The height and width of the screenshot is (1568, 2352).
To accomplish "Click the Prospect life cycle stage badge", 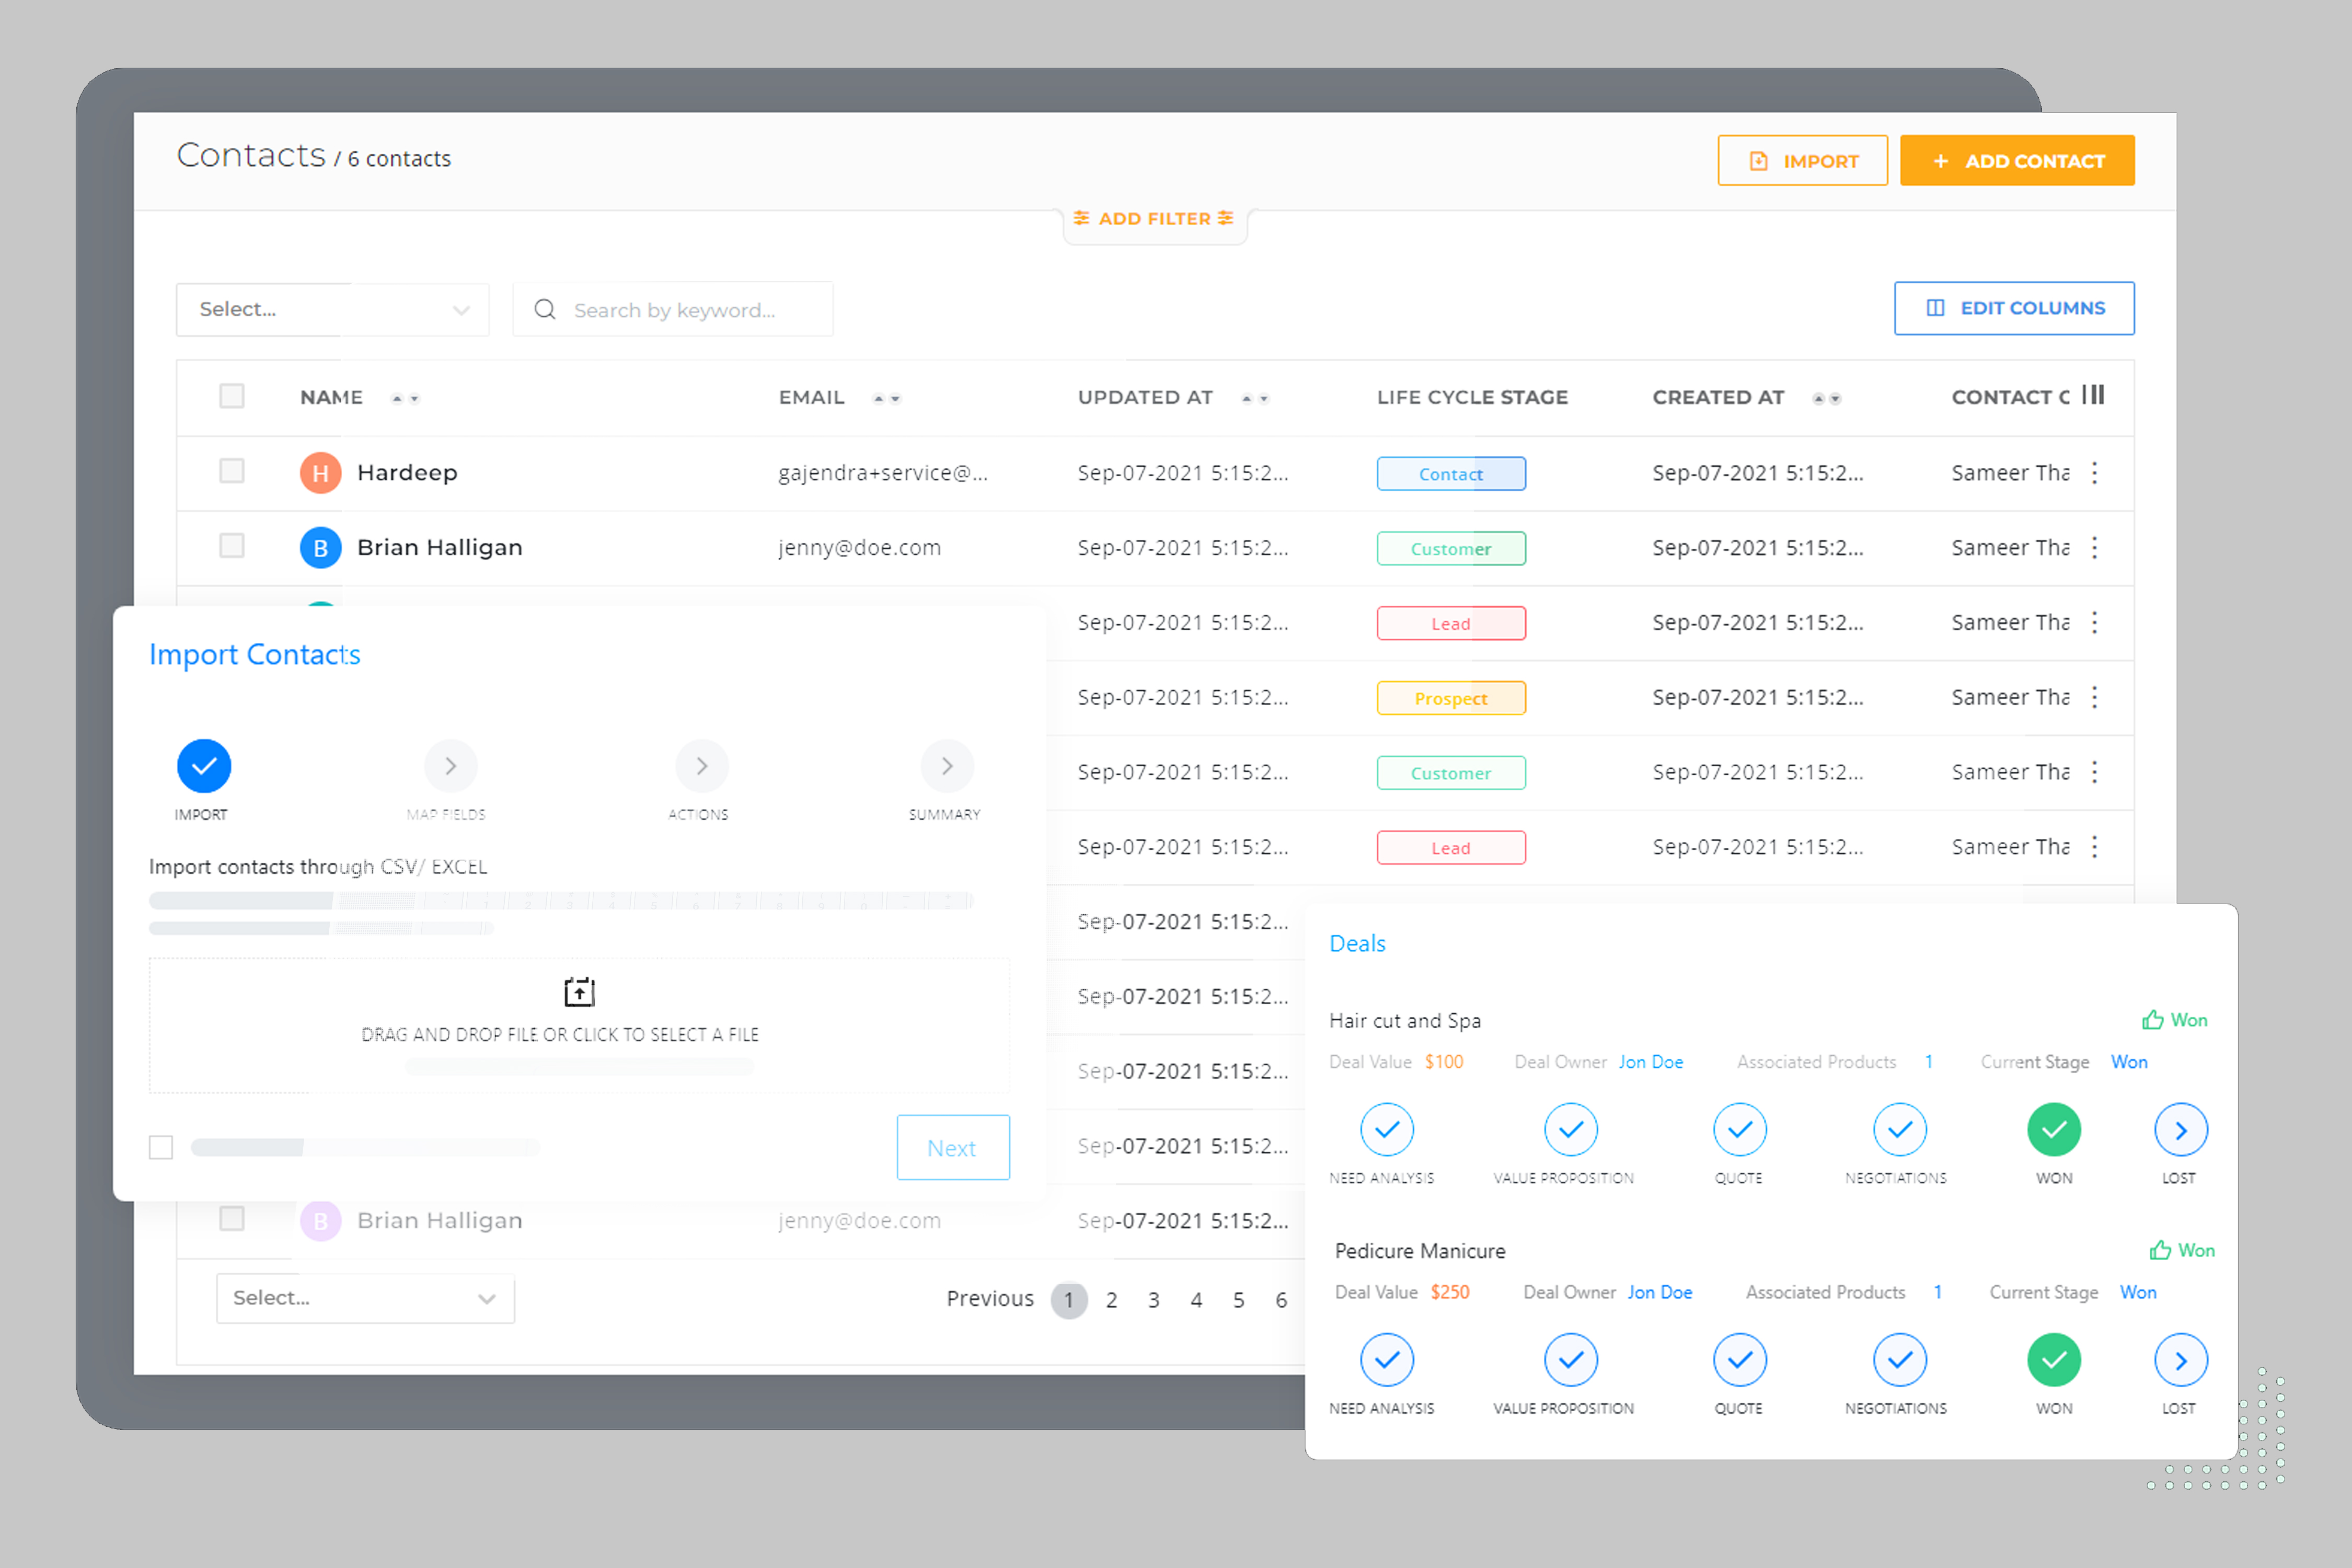I will click(1451, 698).
